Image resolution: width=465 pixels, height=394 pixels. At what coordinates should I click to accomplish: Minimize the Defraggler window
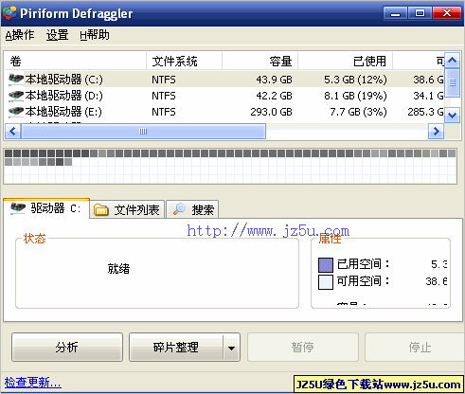pyautogui.click(x=395, y=13)
